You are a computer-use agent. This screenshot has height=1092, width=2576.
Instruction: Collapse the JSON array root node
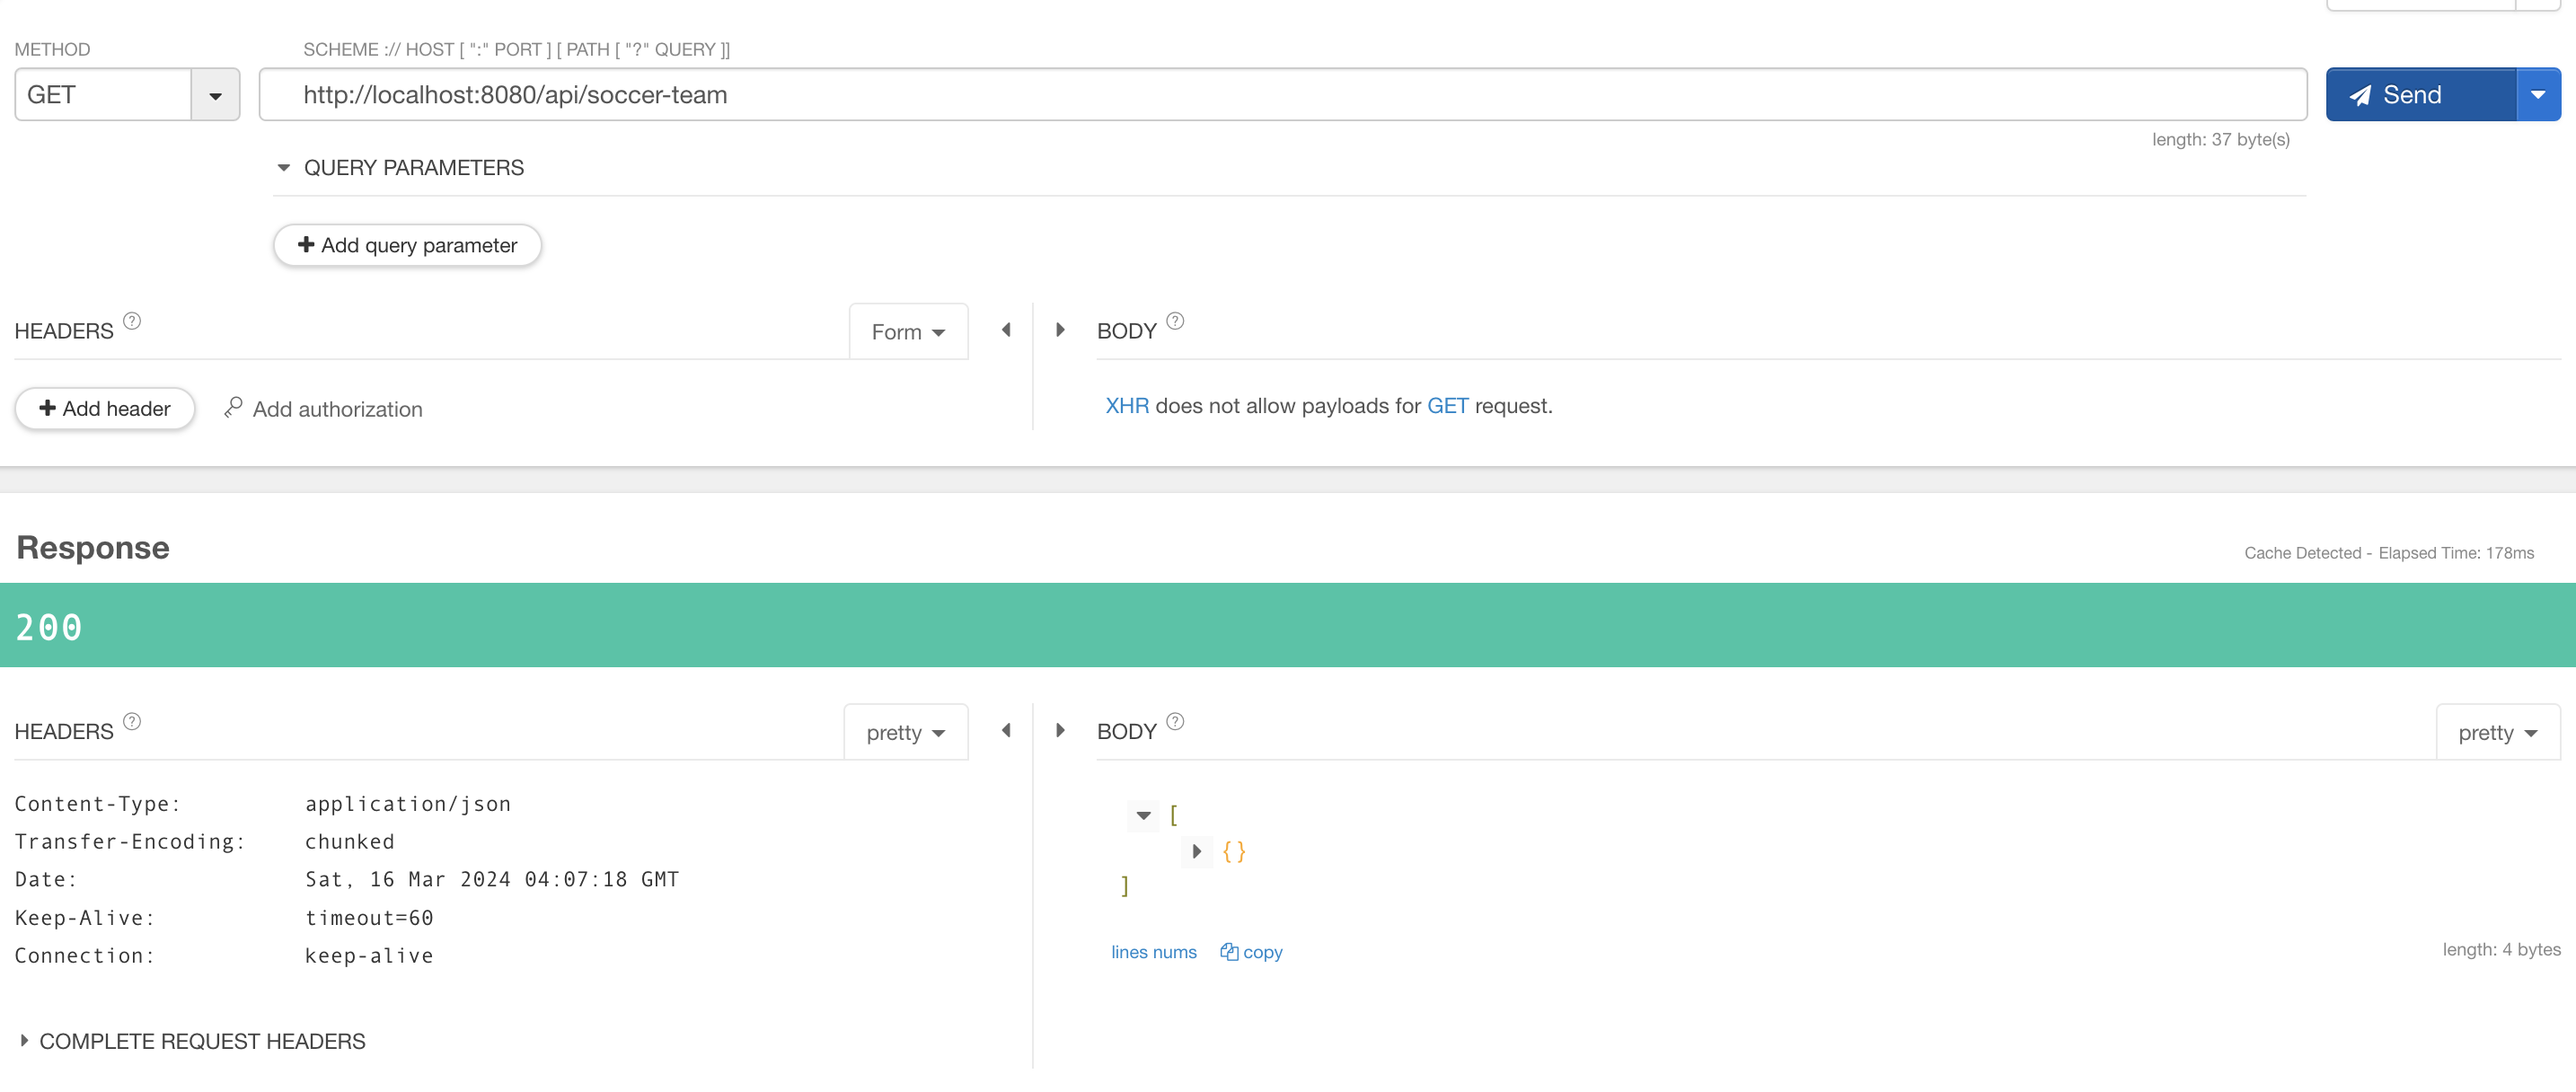(1143, 815)
